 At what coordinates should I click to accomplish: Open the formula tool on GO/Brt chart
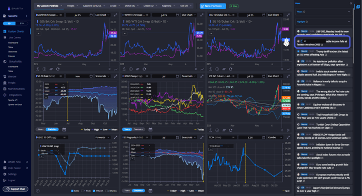(38, 69)
